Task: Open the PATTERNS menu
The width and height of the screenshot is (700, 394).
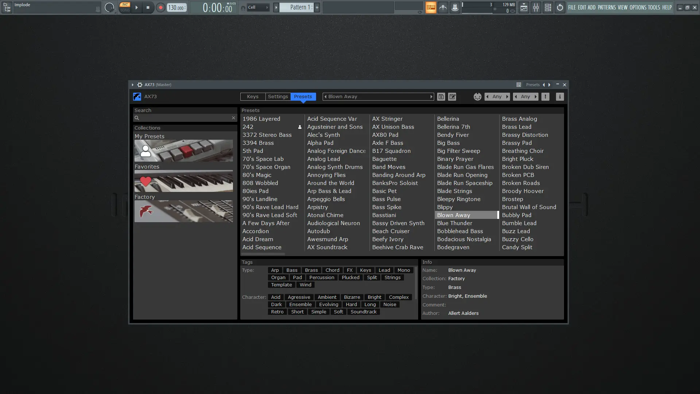Action: point(606,7)
